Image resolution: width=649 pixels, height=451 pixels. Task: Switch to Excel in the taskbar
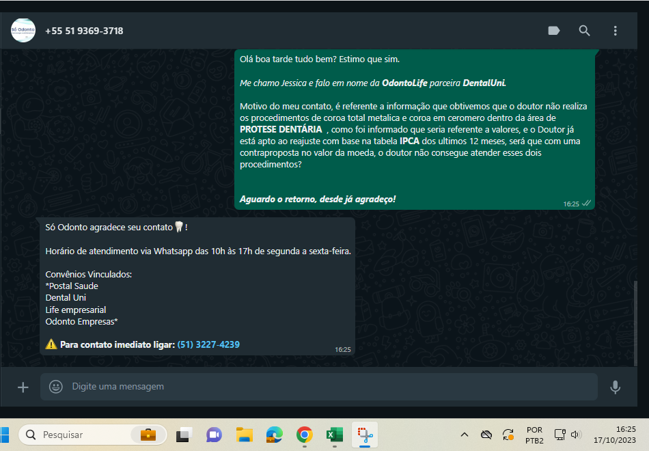click(x=335, y=435)
